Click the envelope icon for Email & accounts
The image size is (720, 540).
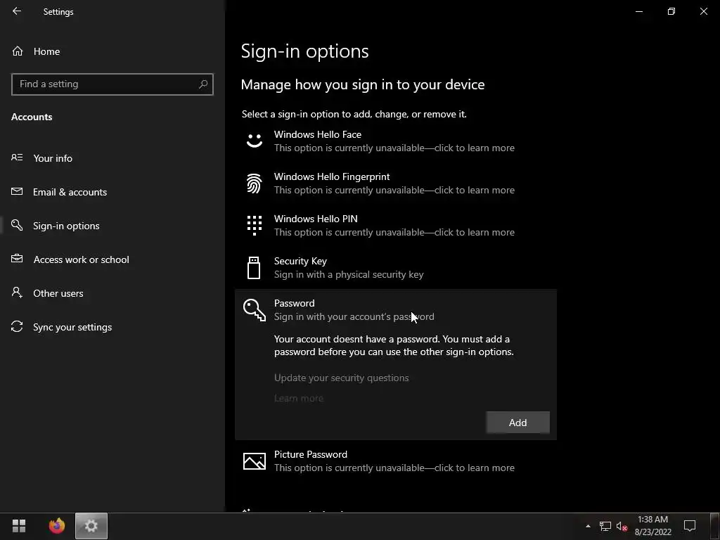17,191
